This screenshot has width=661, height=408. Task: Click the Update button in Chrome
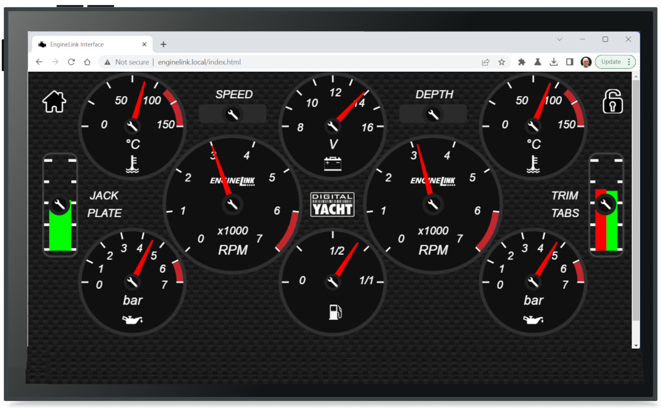point(611,62)
